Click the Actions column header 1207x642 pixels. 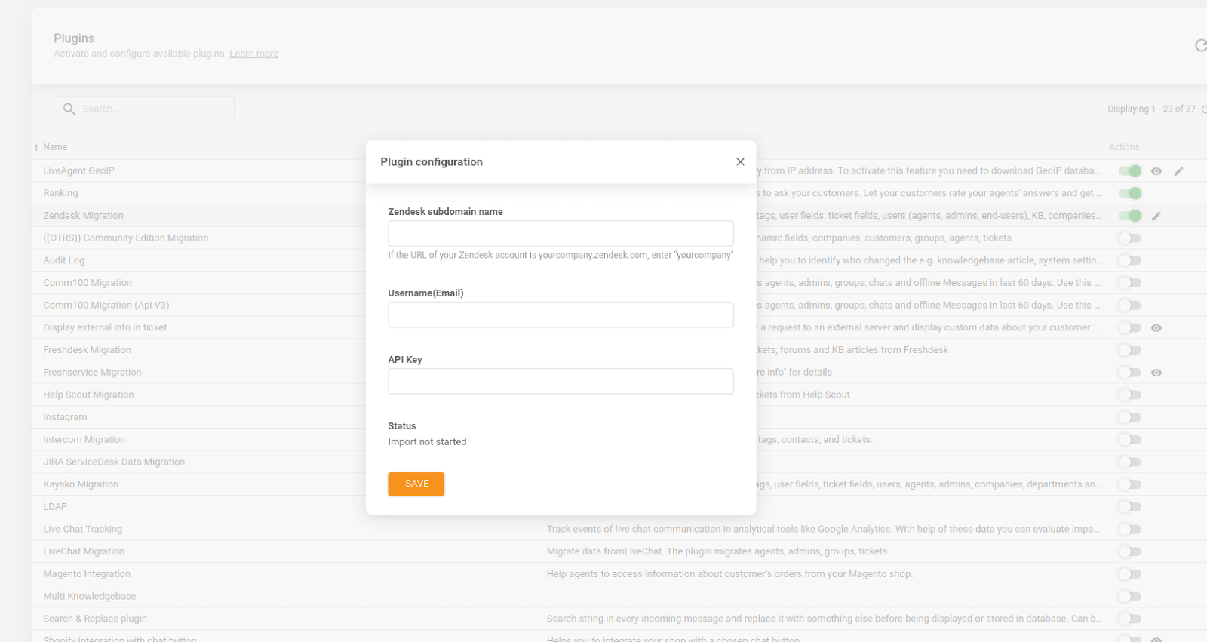pos(1124,147)
